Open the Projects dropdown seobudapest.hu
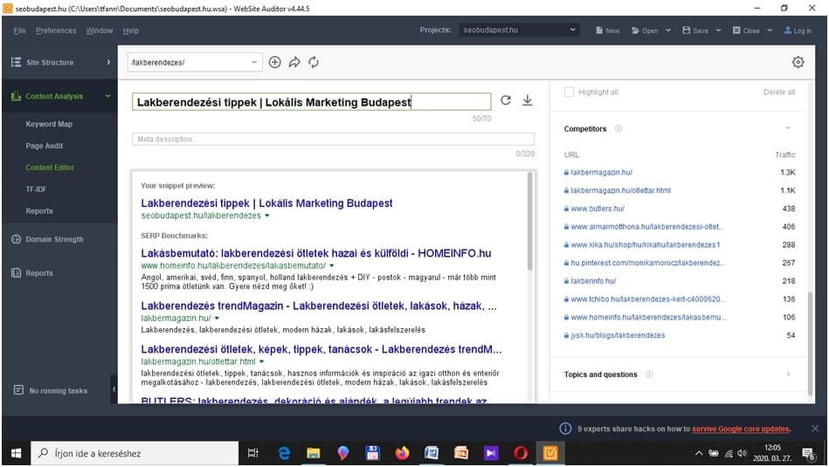Image resolution: width=829 pixels, height=467 pixels. point(519,30)
